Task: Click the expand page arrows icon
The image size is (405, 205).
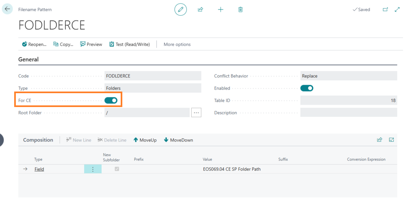Action: (x=397, y=9)
